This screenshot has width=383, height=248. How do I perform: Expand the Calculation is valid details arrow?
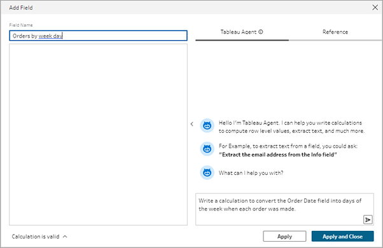(65, 237)
